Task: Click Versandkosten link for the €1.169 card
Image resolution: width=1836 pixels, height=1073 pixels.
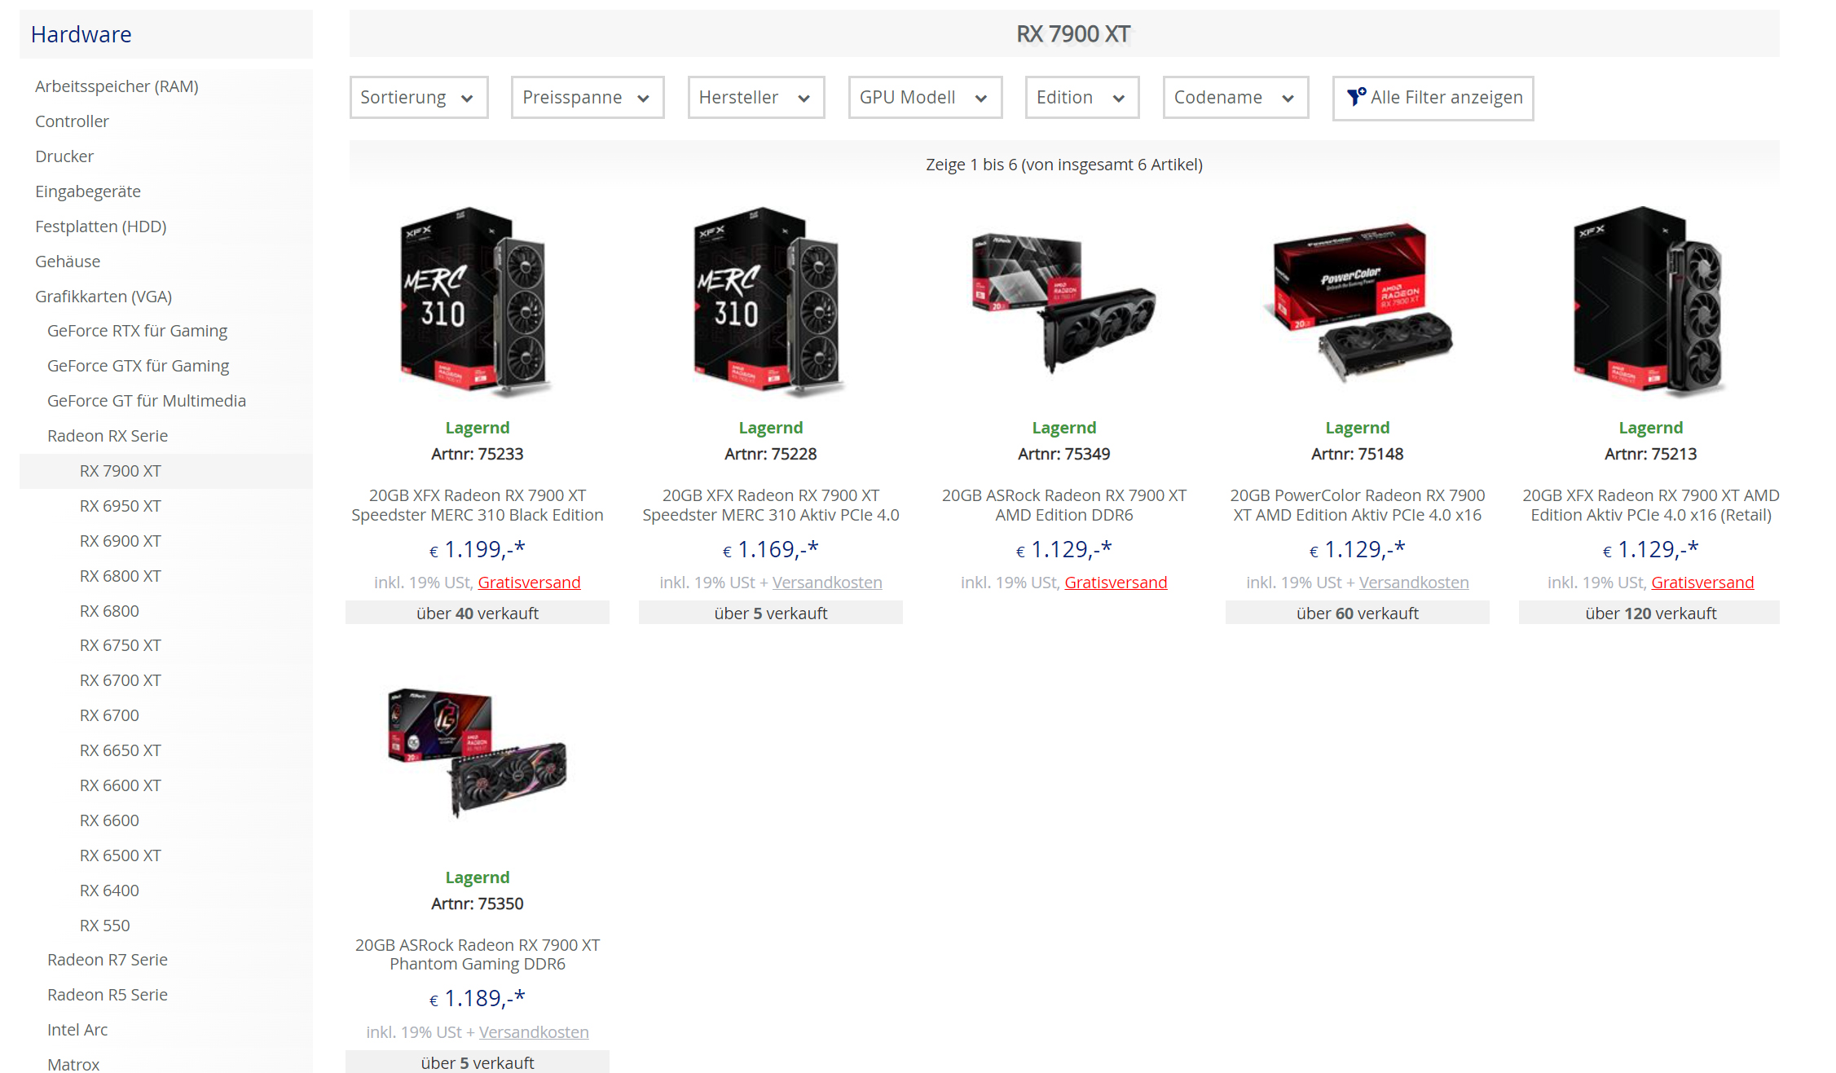Action: [827, 583]
